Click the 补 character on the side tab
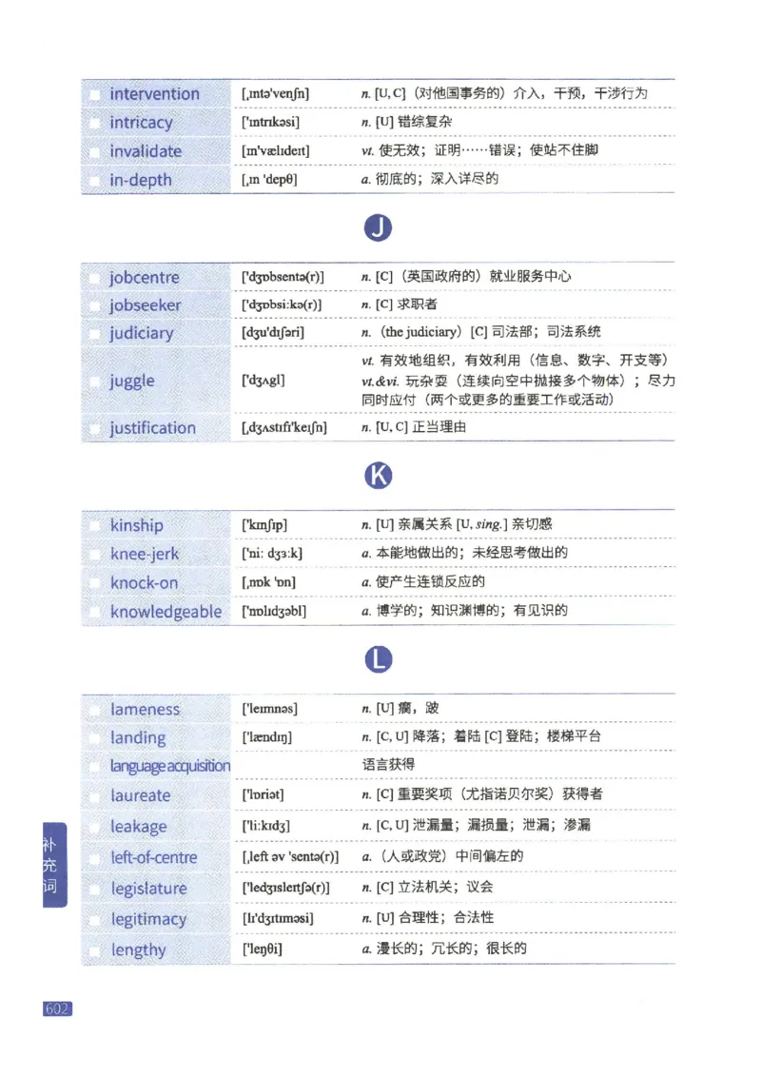 [51, 842]
